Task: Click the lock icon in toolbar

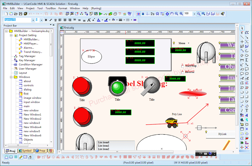Action: [143, 14]
